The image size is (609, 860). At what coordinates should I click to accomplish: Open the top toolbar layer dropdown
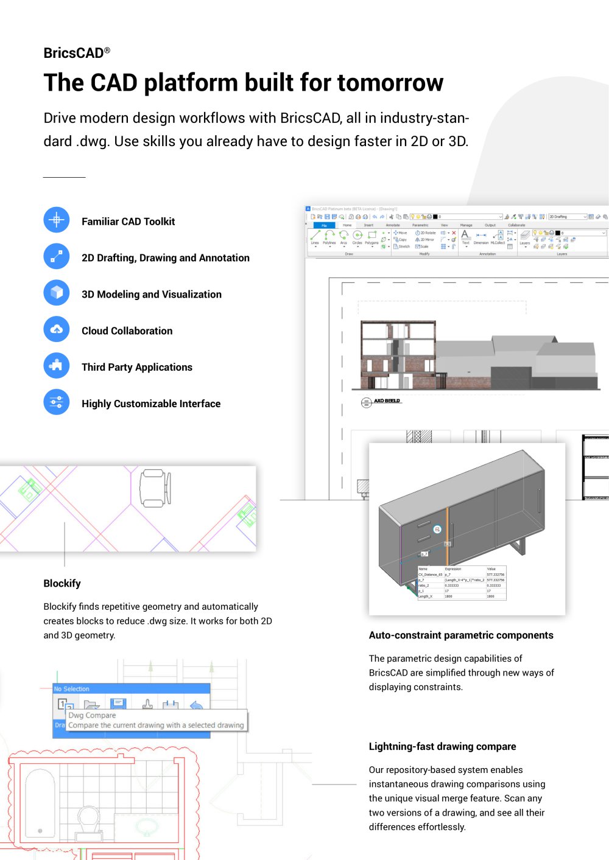pyautogui.click(x=501, y=217)
